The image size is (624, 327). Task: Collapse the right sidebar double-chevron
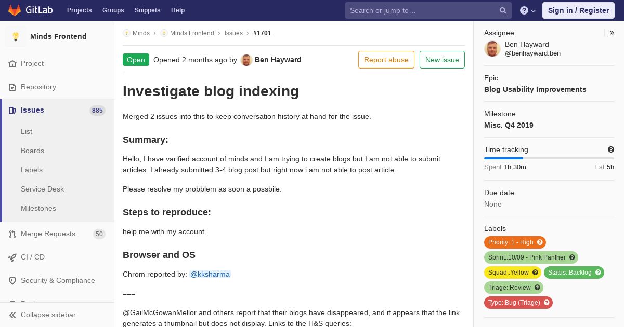point(612,33)
